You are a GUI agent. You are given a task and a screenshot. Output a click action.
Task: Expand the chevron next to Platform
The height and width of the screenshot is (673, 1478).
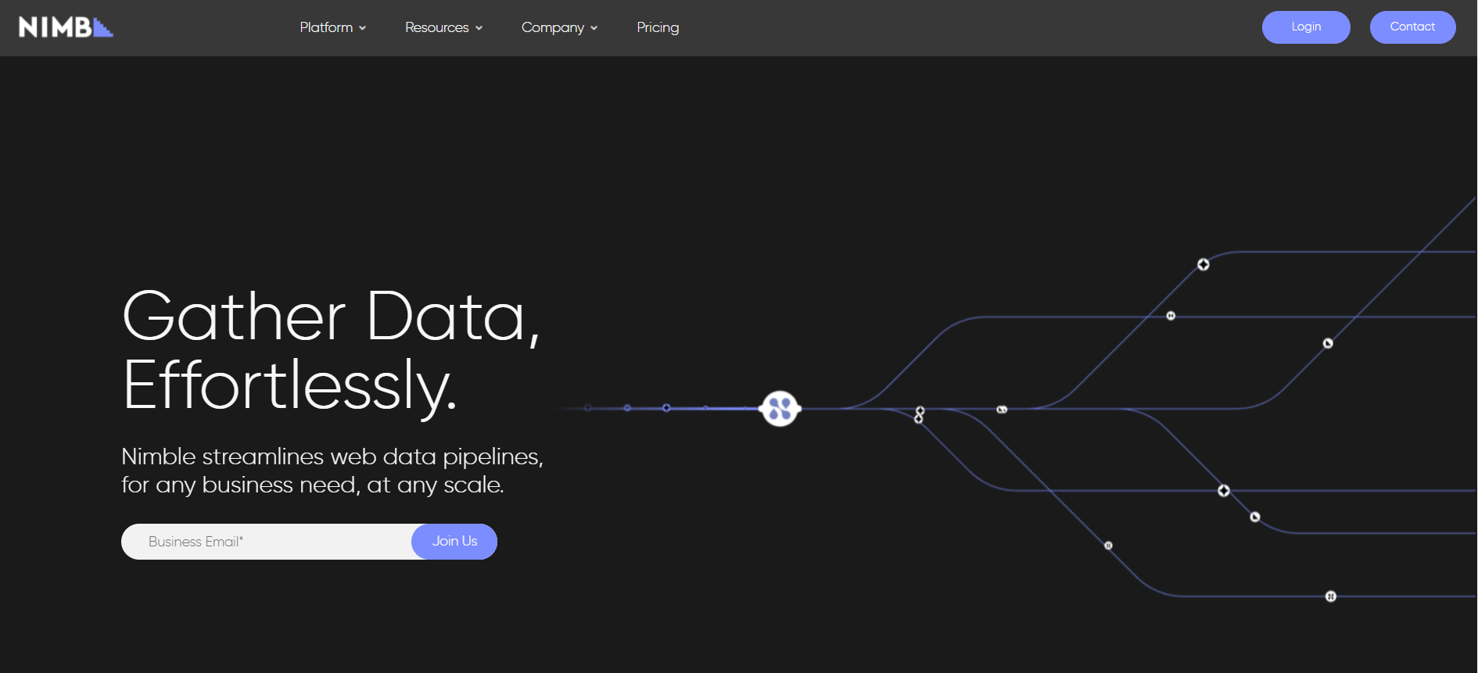coord(362,28)
